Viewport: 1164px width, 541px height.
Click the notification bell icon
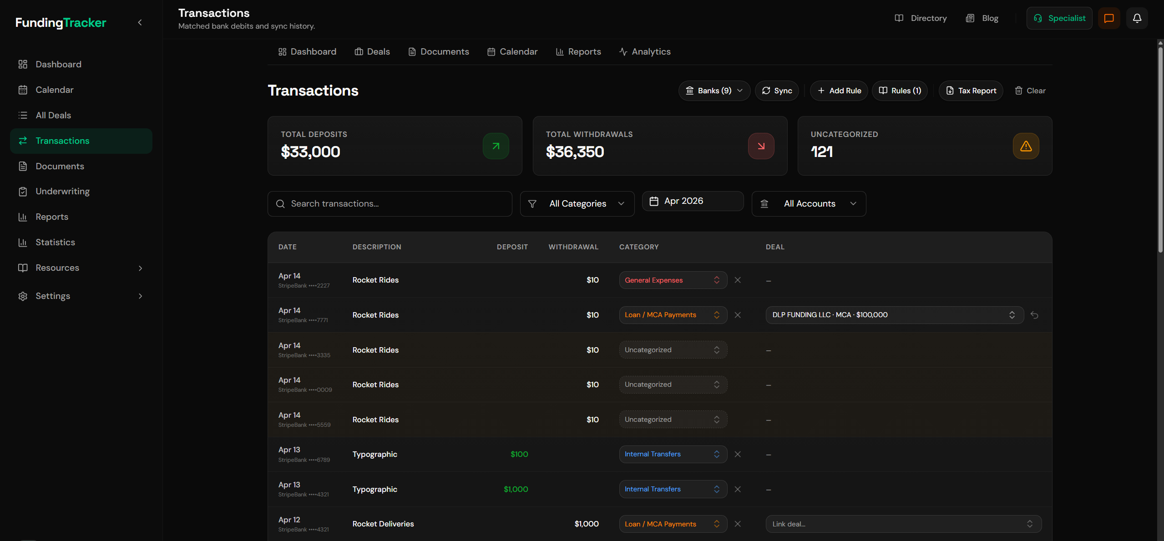pyautogui.click(x=1137, y=18)
